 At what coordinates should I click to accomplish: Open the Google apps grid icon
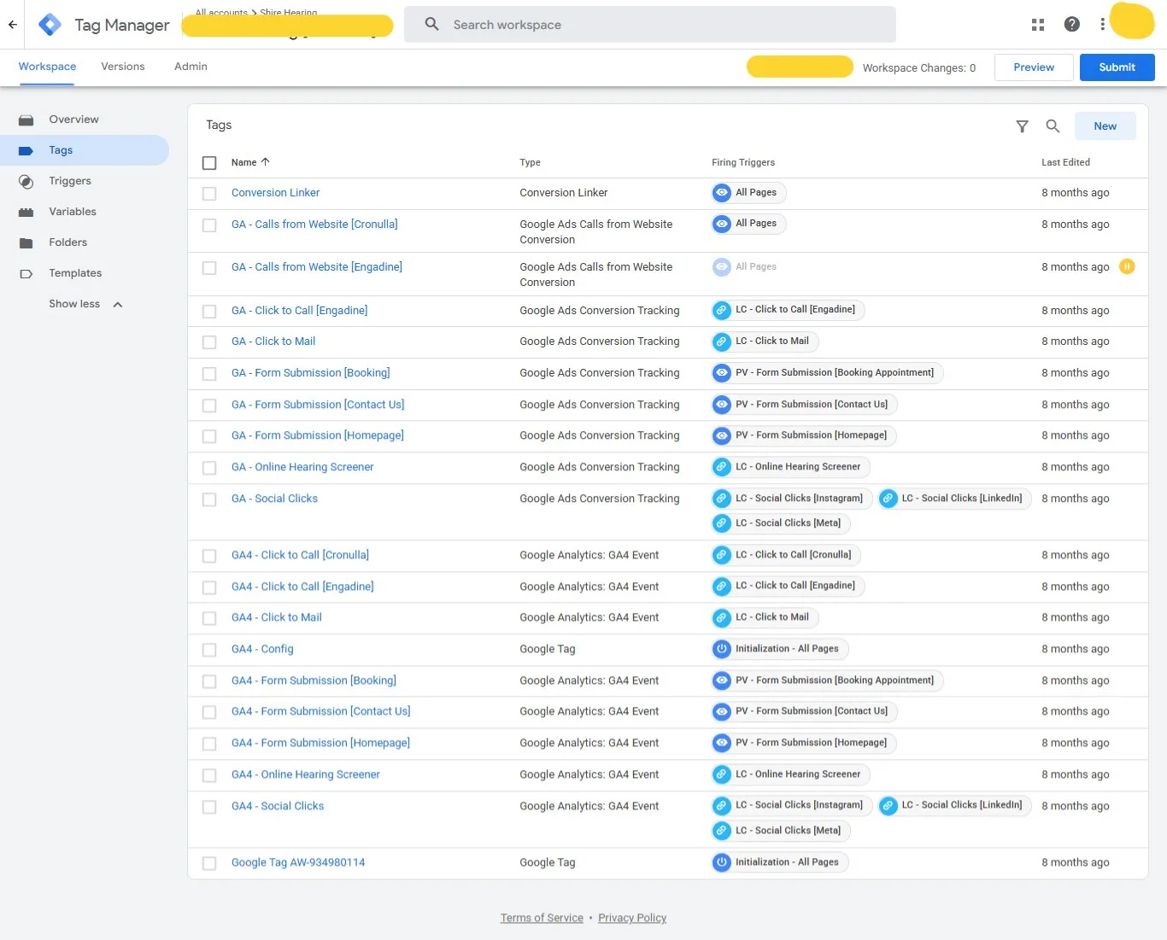point(1038,25)
